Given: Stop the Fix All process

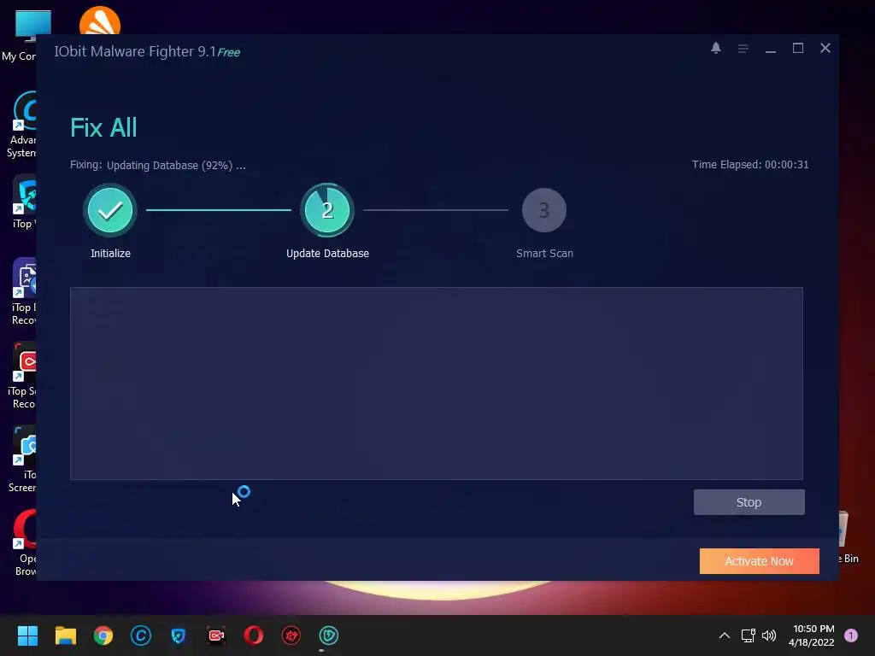Looking at the screenshot, I should [x=749, y=502].
